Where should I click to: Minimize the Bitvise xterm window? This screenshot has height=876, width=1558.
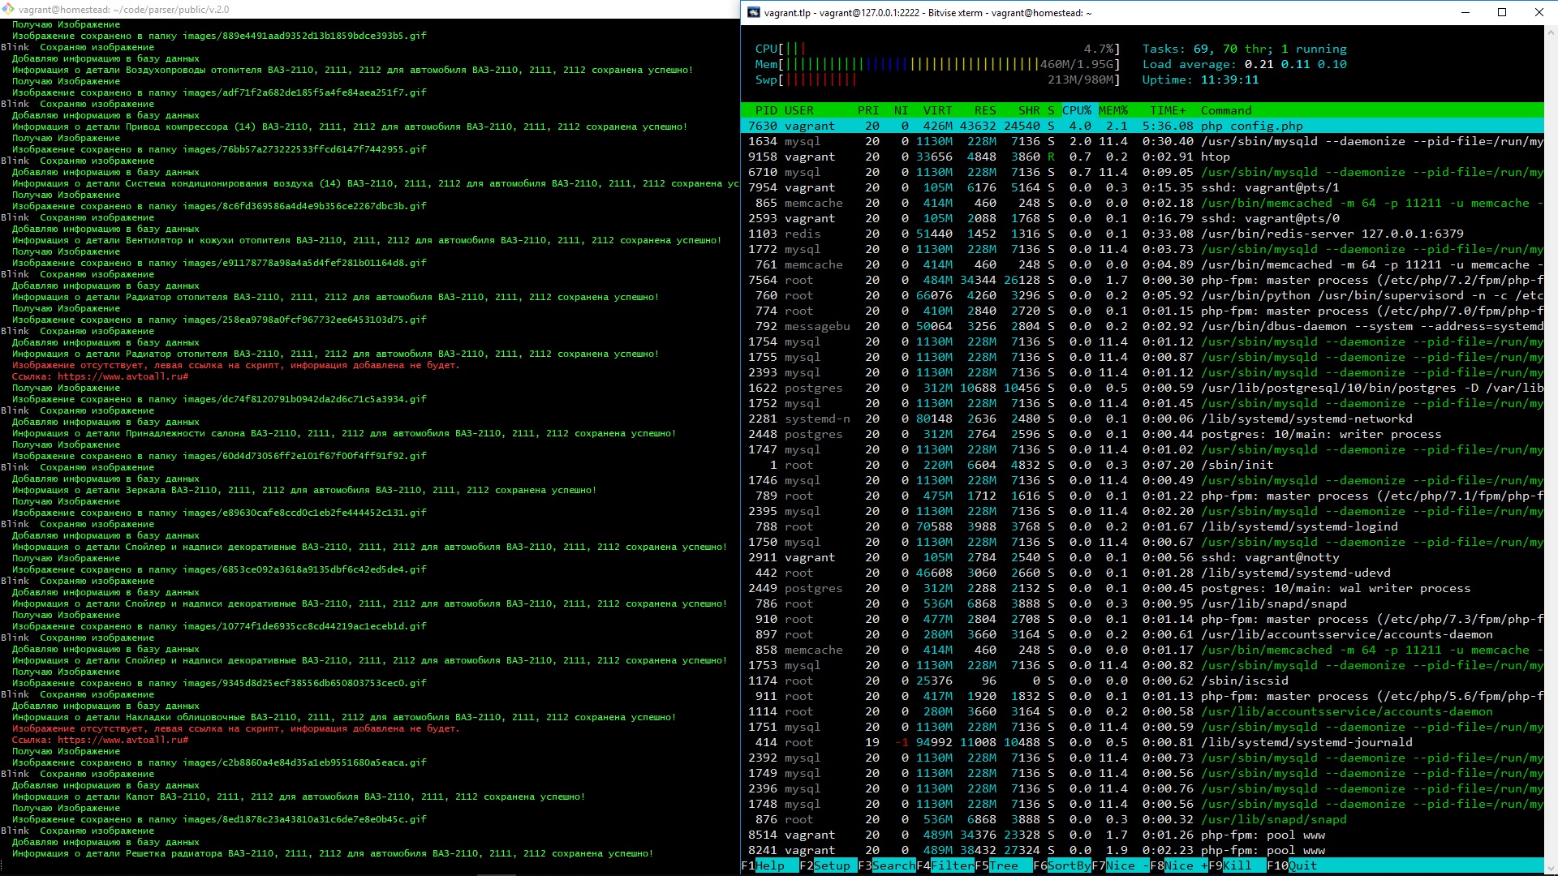[1465, 12]
